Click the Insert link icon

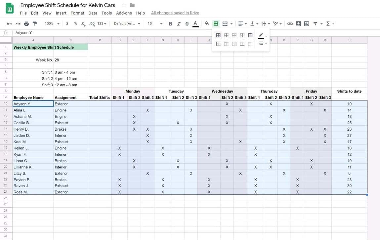click(290, 23)
